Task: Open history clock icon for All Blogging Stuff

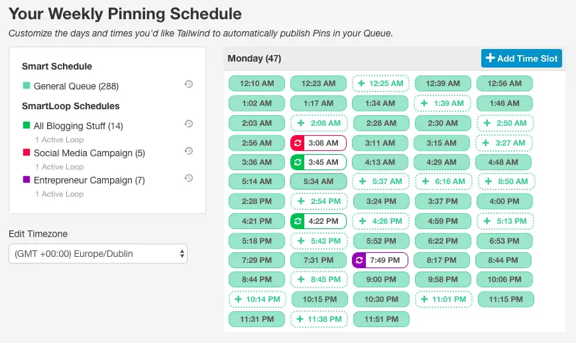Action: pyautogui.click(x=189, y=124)
